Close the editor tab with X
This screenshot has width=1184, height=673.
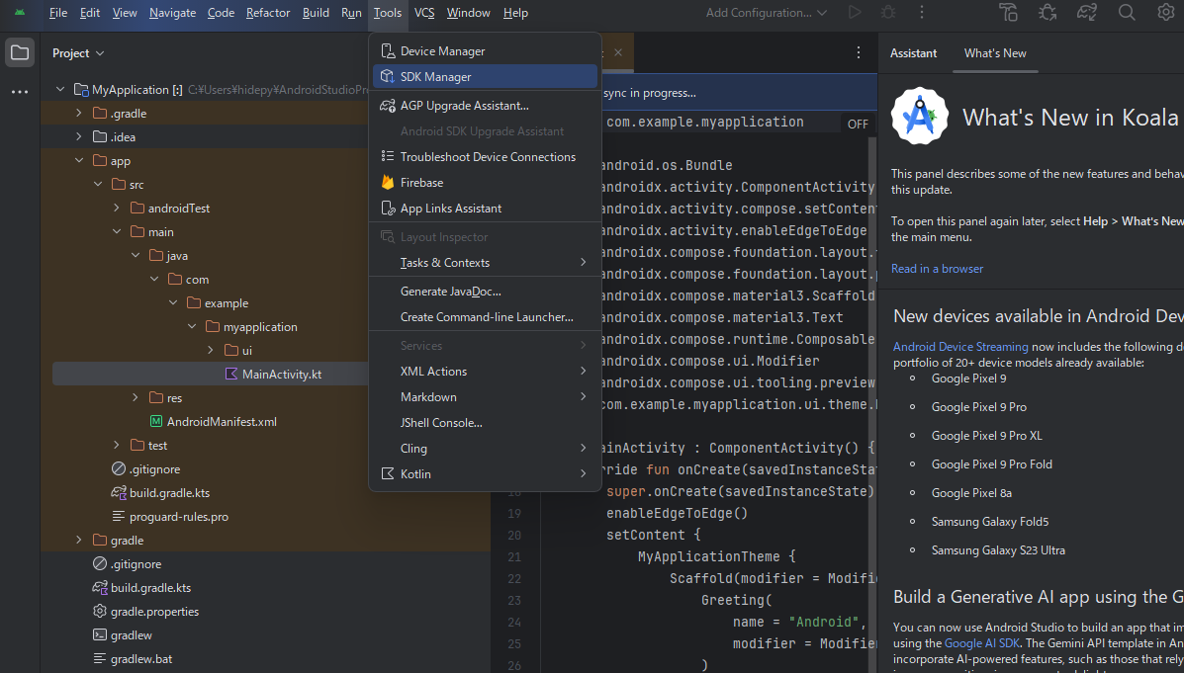tap(618, 52)
